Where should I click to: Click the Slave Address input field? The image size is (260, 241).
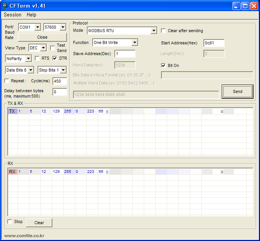point(125,54)
